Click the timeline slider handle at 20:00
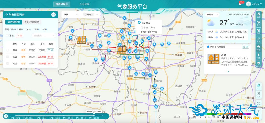Viewport: 265px width, 123px height. point(94,116)
